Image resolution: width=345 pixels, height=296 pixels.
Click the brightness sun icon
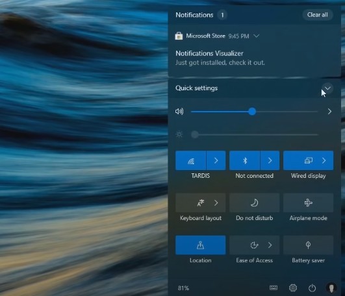(x=179, y=134)
